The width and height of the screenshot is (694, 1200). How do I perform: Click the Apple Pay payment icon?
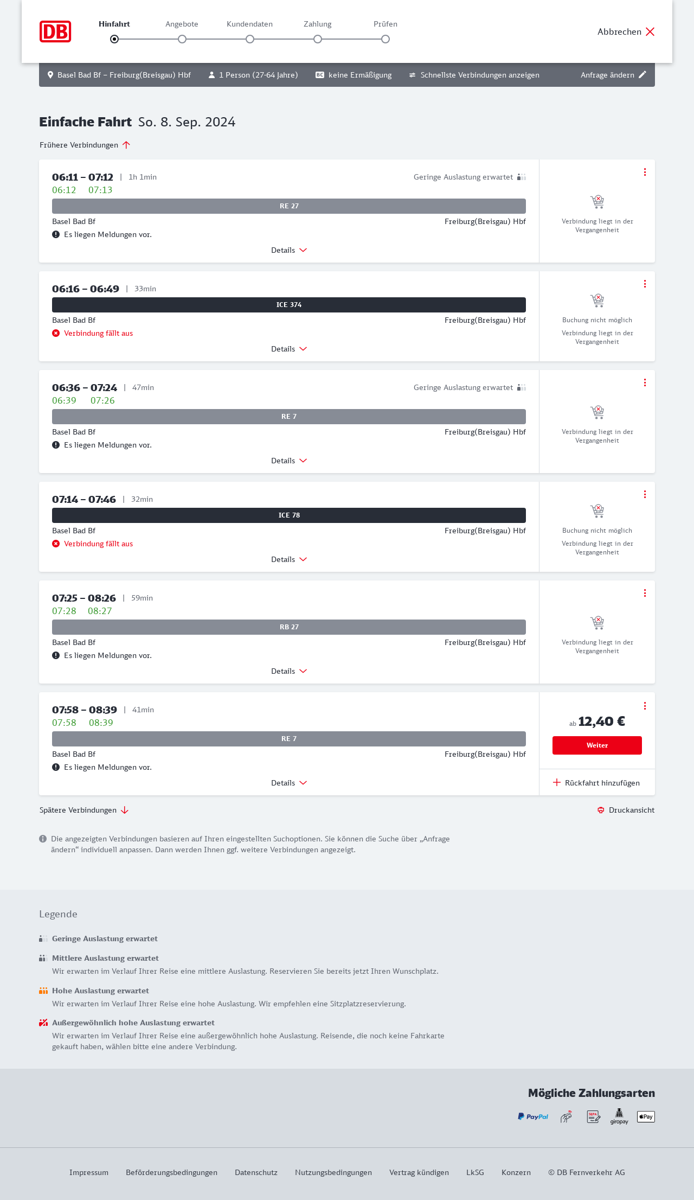coord(646,1116)
